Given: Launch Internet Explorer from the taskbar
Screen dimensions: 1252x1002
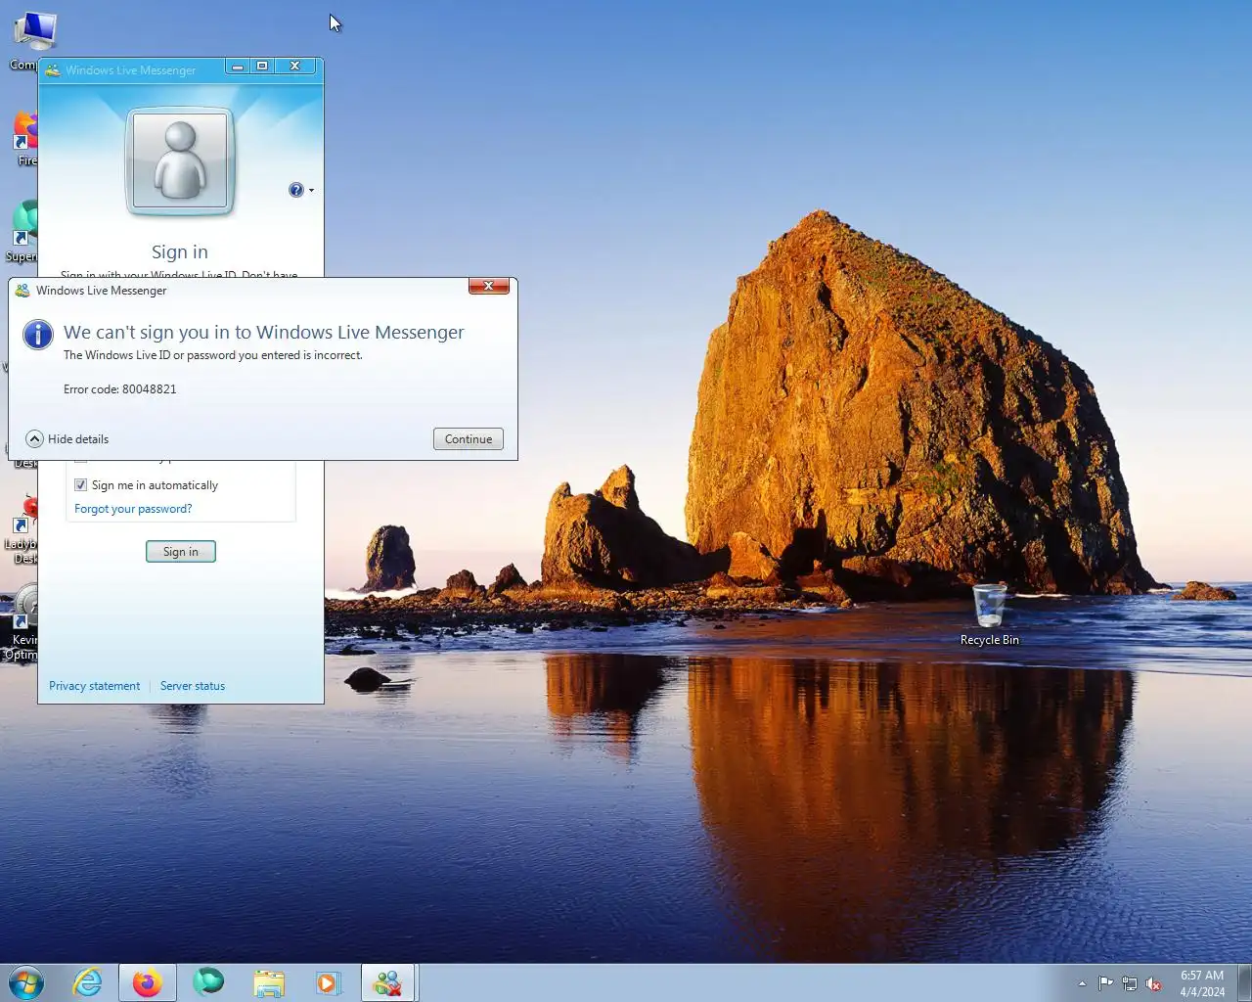Looking at the screenshot, I should click(x=88, y=982).
